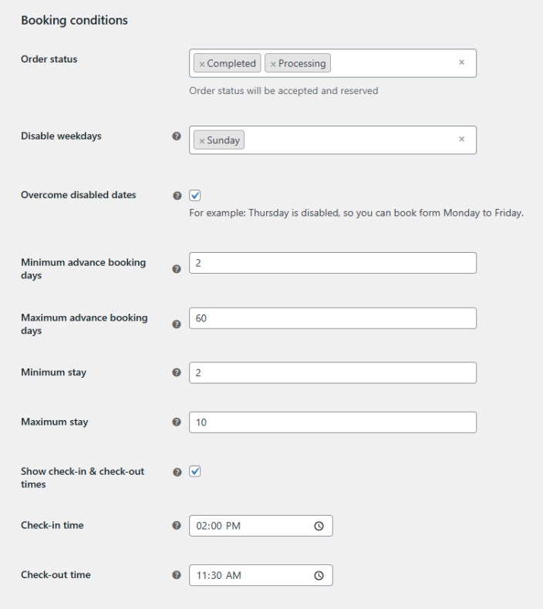The height and width of the screenshot is (609, 543).
Task: Click help icon for Minimum advance booking days
Action: [x=177, y=269]
